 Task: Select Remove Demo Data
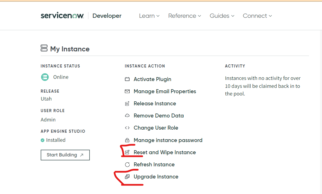(x=158, y=115)
